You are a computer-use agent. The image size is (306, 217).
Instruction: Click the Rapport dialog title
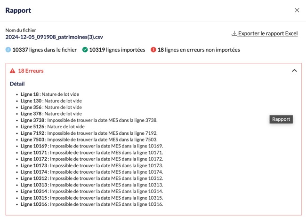coord(18,10)
